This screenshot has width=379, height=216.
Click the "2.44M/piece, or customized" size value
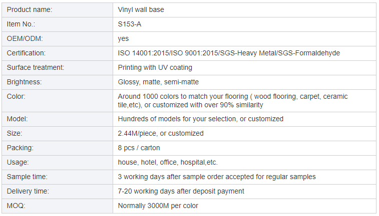(161, 133)
